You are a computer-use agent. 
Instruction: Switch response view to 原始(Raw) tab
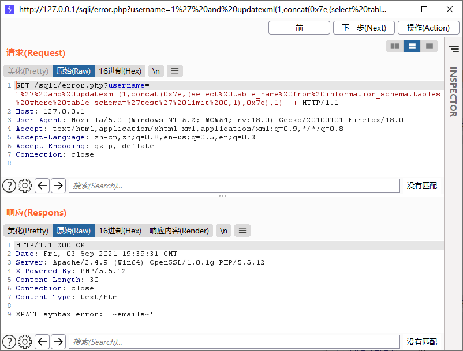tap(73, 231)
